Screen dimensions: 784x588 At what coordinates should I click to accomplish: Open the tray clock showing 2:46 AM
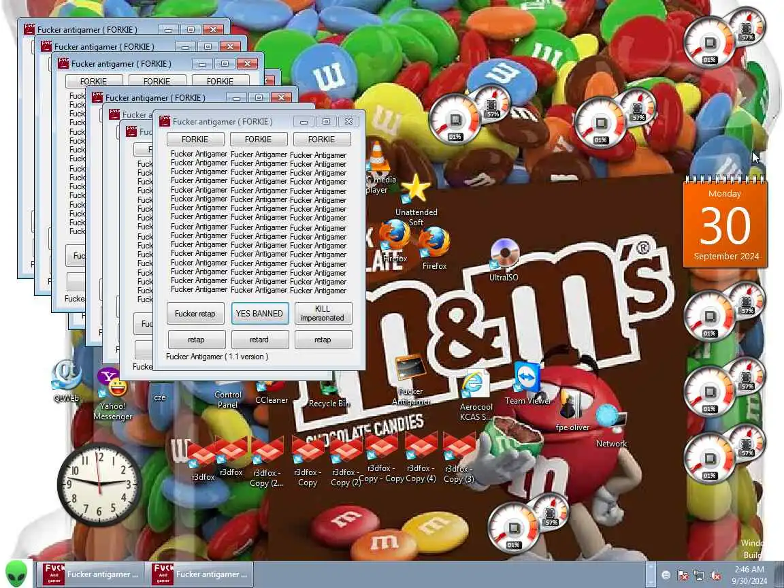click(749, 574)
